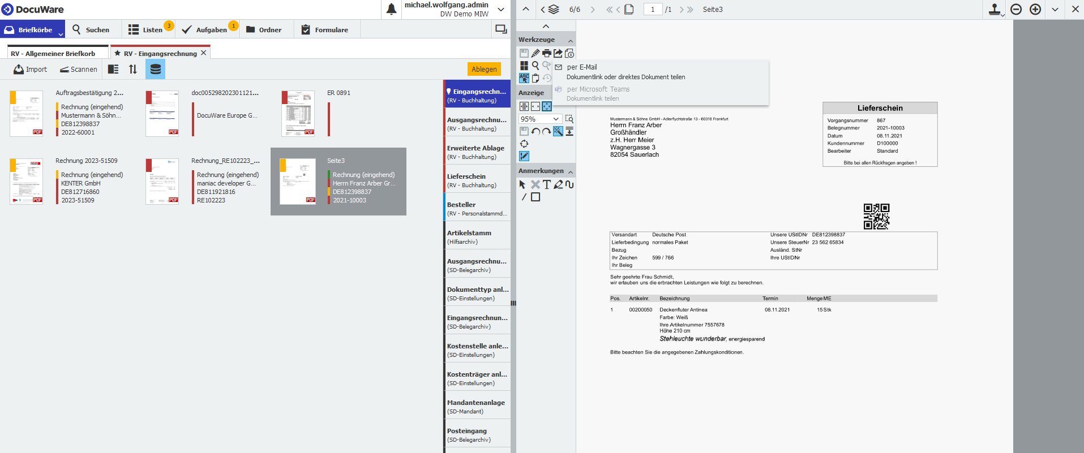1084x453 pixels.
Task: Click the sort arrows icon in tray toolbar
Action: point(133,69)
